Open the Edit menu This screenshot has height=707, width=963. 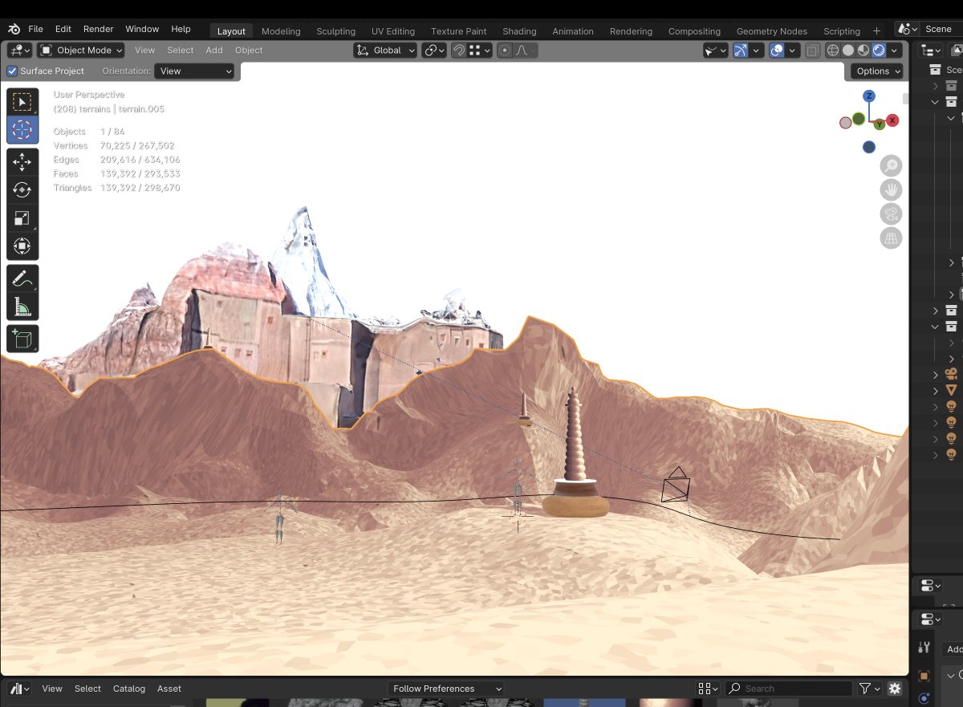[63, 29]
